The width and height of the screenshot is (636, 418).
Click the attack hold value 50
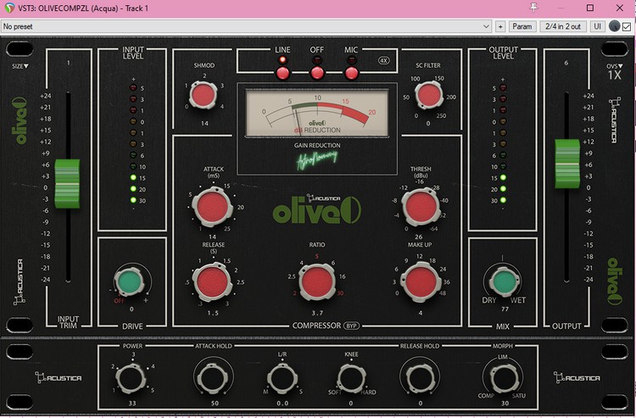coord(215,403)
